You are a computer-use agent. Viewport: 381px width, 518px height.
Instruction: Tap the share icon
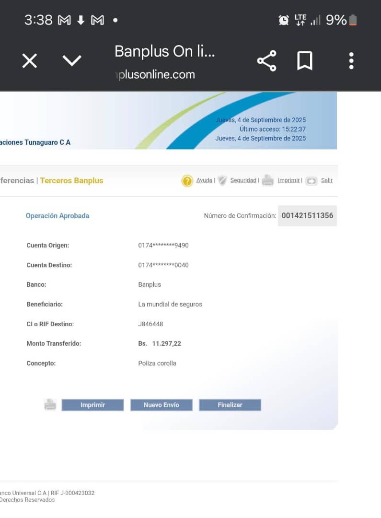[x=266, y=61]
